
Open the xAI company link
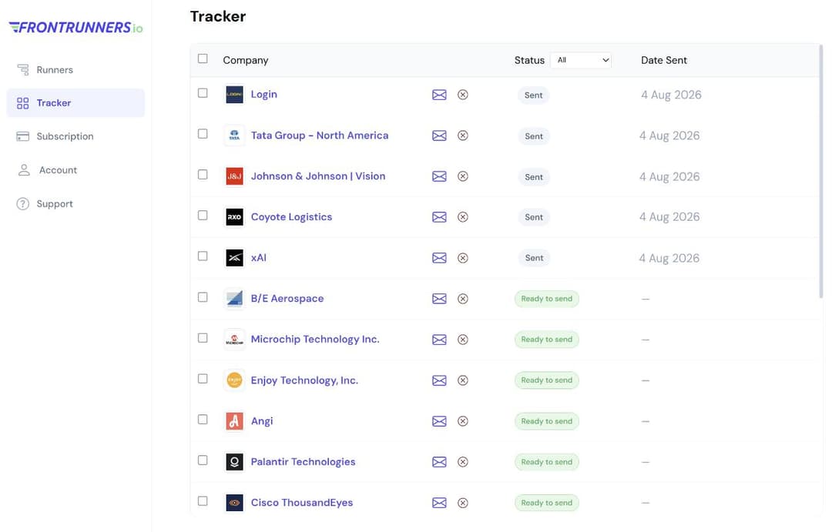[x=258, y=258]
